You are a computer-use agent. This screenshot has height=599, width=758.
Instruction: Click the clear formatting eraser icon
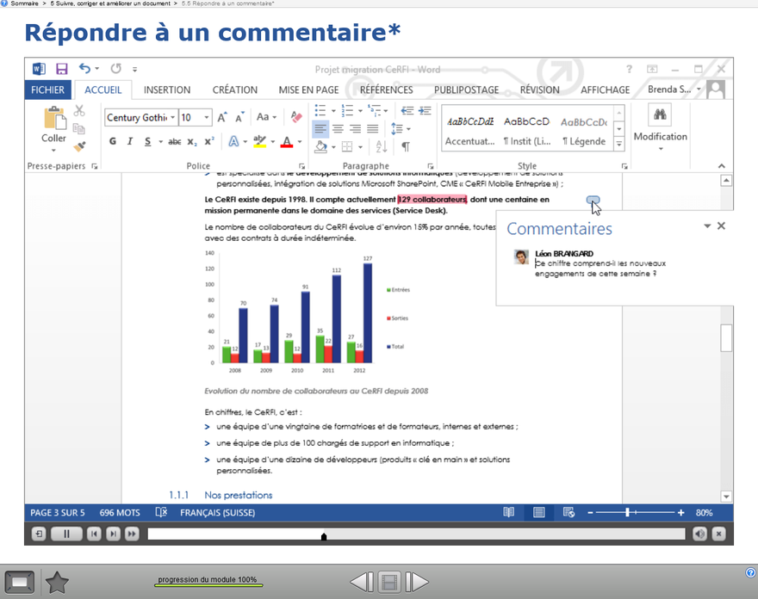click(296, 117)
